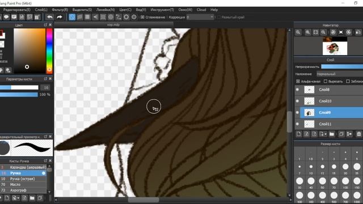Toggle the lock layer checkbox

pos(348,81)
